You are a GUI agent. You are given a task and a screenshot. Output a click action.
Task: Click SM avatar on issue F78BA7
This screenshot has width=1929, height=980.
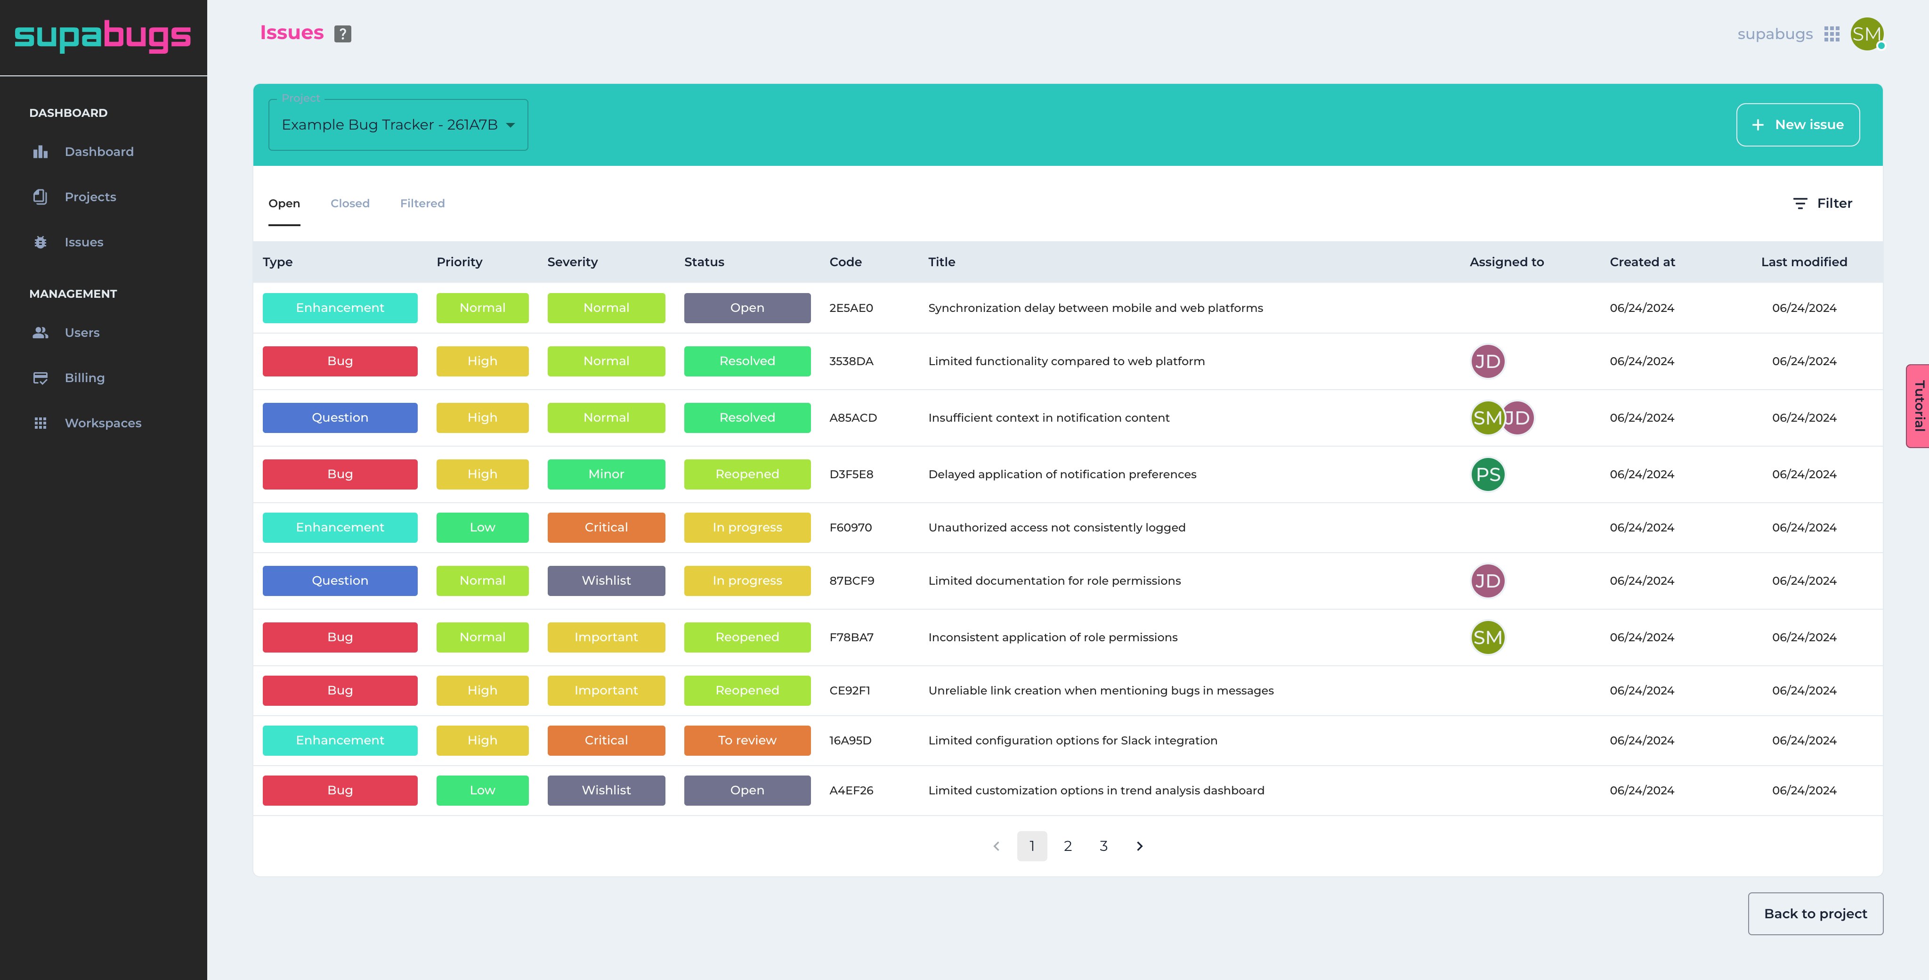(1488, 637)
